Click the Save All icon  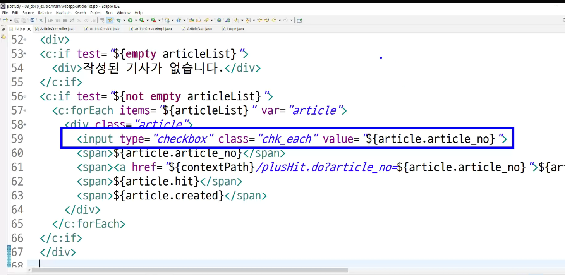(x=24, y=20)
